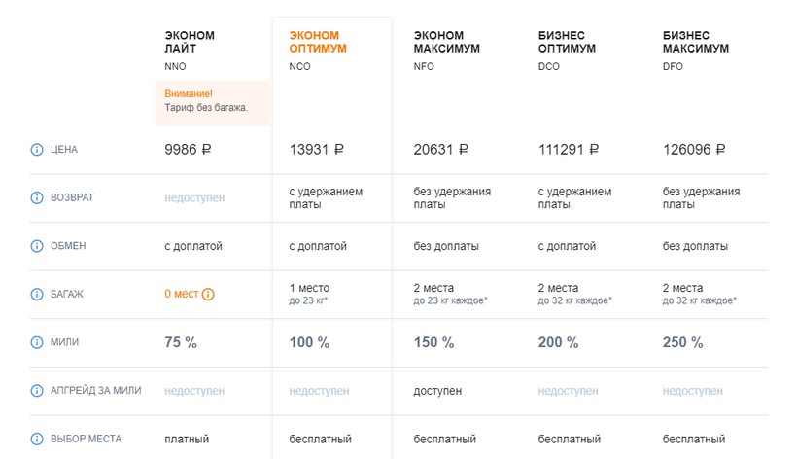797x459 pixels.
Task: Choose the БИЗНЕС ОПТИМУМ fare header
Action: (567, 42)
